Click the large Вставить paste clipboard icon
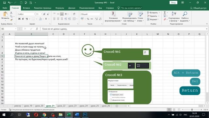Viewport: 209px width, 118px height. coord(5,14)
